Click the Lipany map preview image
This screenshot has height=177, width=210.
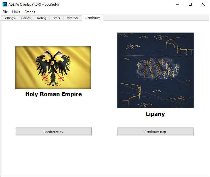coord(155,70)
